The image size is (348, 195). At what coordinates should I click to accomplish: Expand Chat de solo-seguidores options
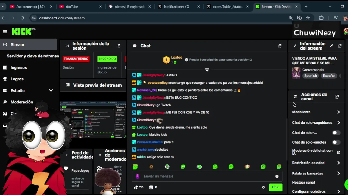click(338, 122)
